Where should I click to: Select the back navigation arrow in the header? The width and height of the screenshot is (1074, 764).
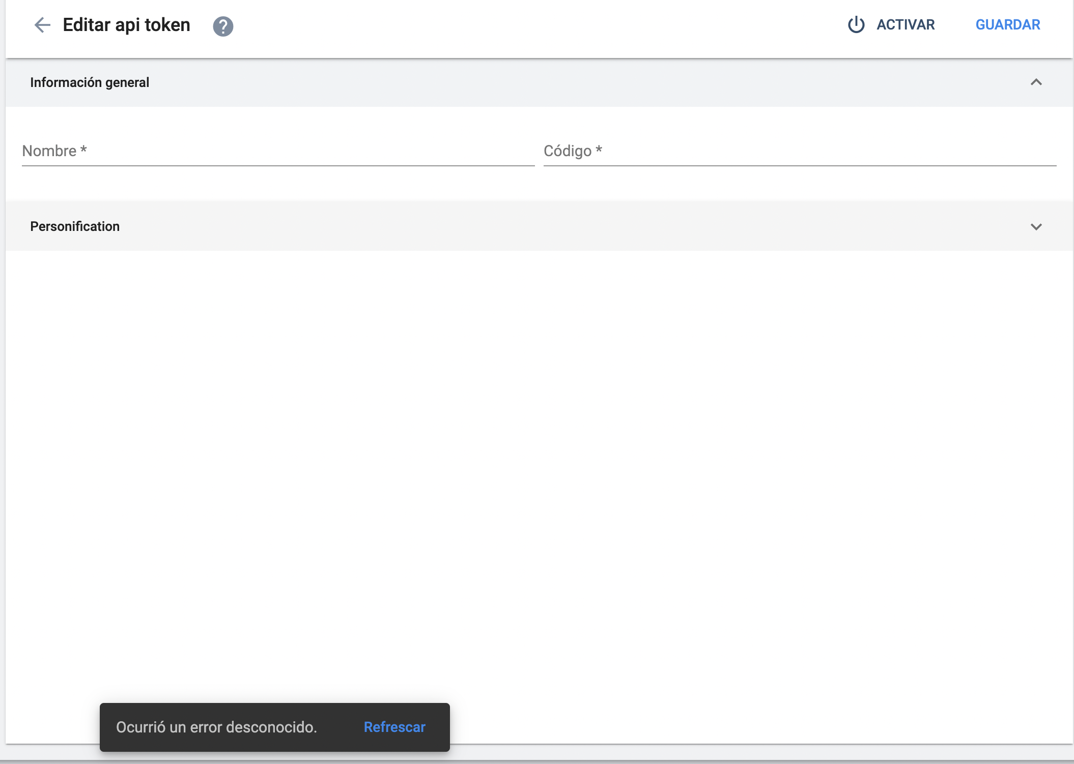click(42, 25)
